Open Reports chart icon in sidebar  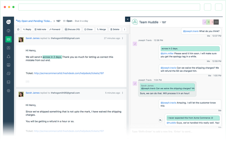pos(9,82)
